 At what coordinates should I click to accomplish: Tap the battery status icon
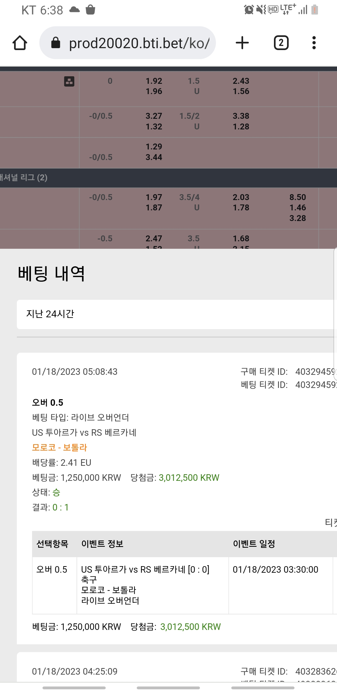[x=315, y=10]
